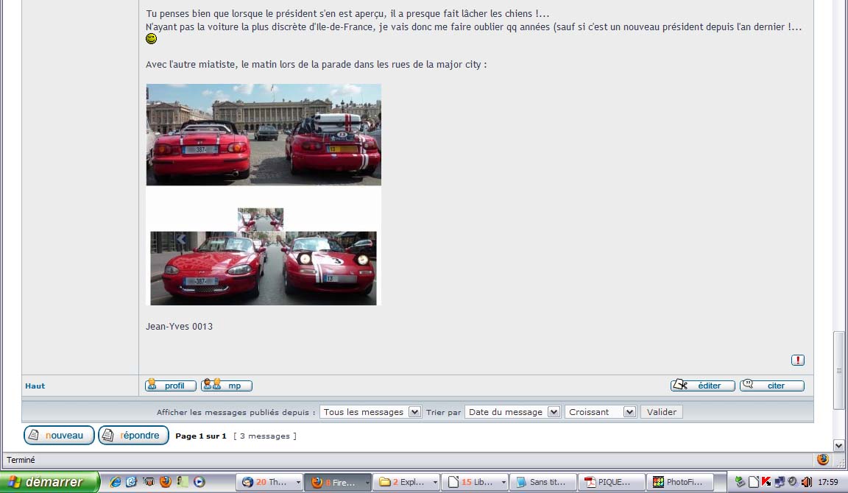Screen dimensions: 848x493
Task: Reply to thread with répondre button
Action: click(x=133, y=435)
